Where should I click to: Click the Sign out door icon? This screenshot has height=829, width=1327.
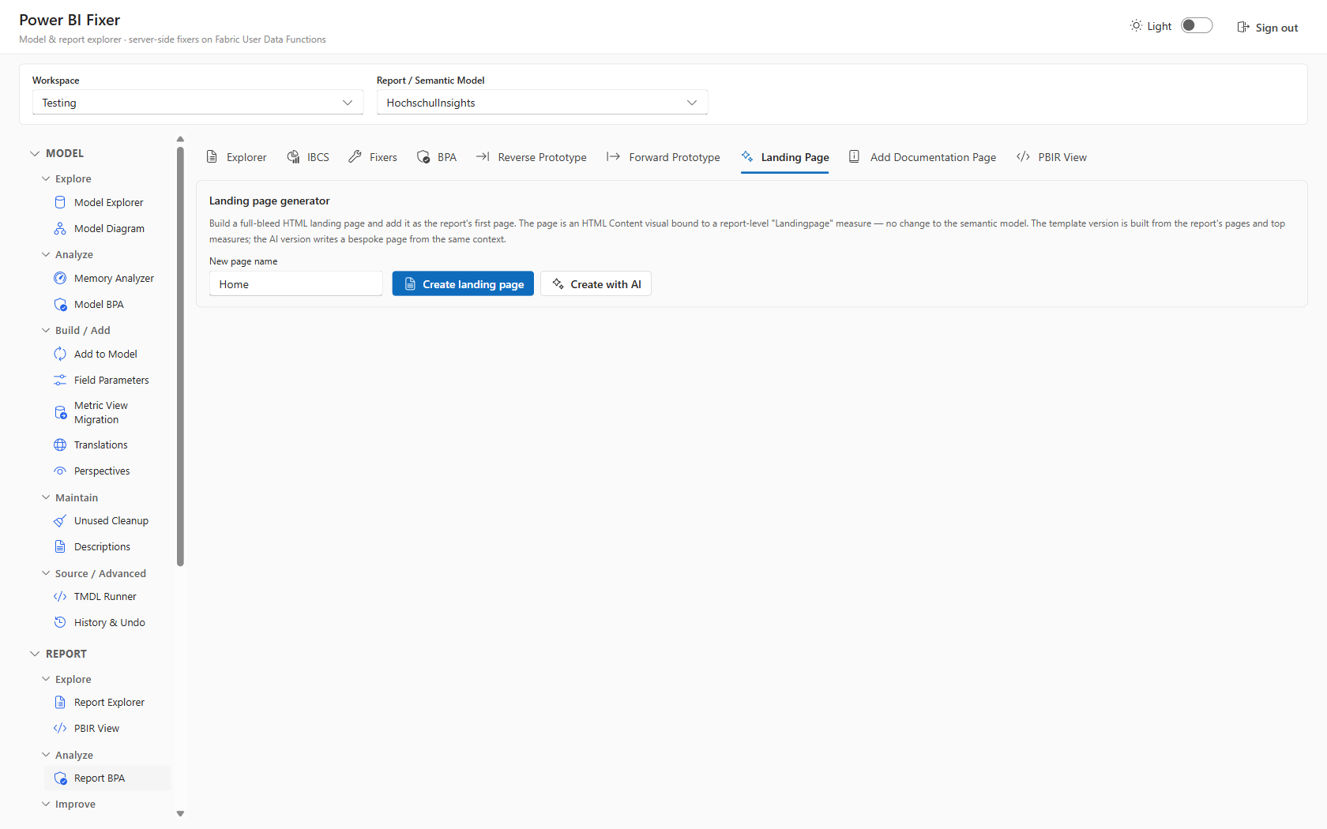pos(1243,27)
